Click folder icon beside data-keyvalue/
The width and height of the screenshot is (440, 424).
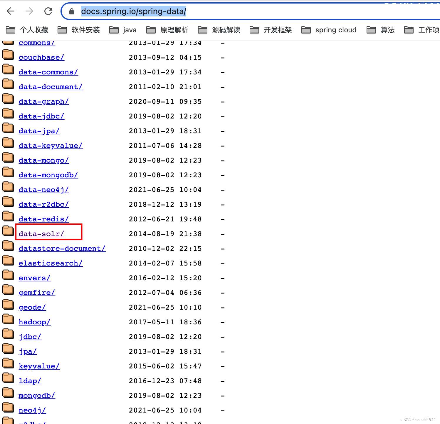click(8, 143)
